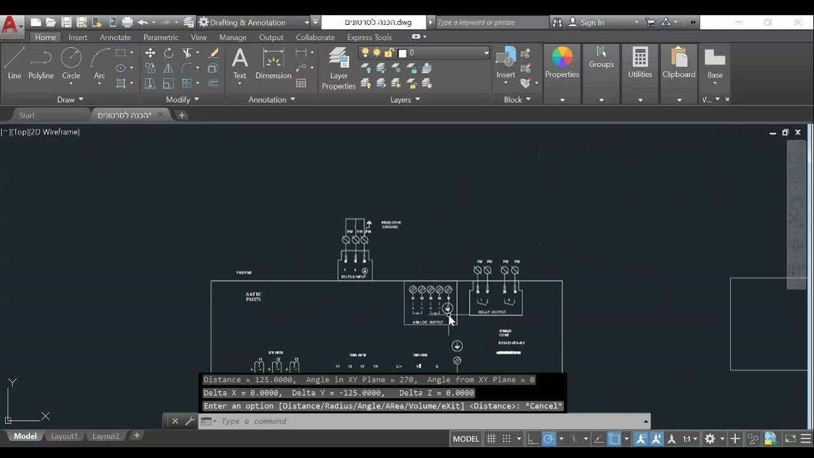Viewport: 814px width, 458px height.
Task: Switch to the Insert ribbon tab
Action: click(x=78, y=37)
